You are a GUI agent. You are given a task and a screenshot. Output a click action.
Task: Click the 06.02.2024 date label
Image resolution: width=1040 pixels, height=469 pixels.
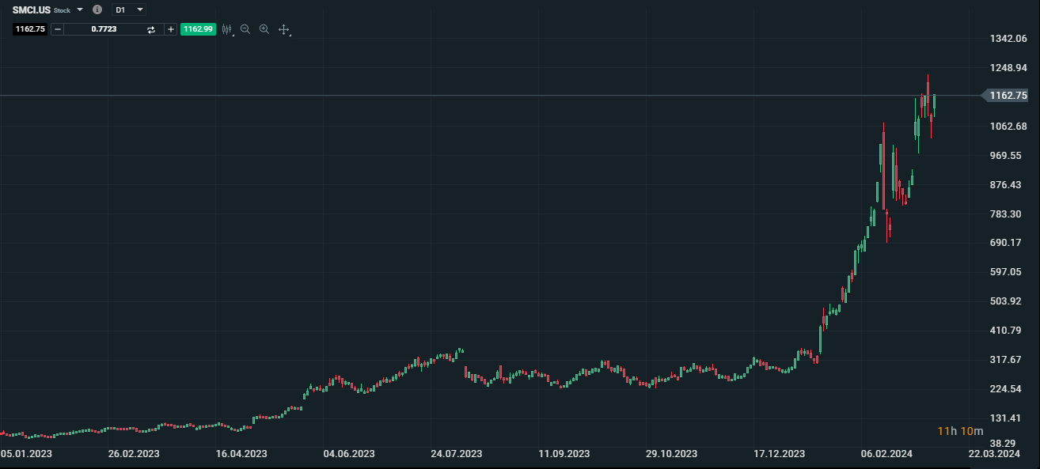pos(887,454)
